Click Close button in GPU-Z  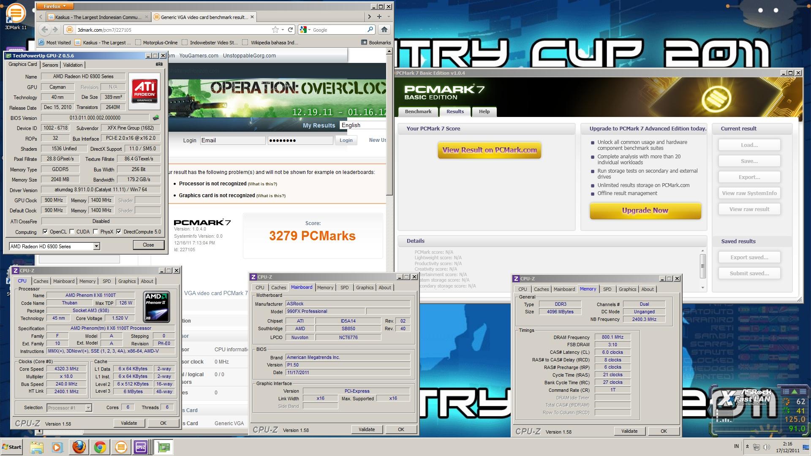[x=148, y=245]
